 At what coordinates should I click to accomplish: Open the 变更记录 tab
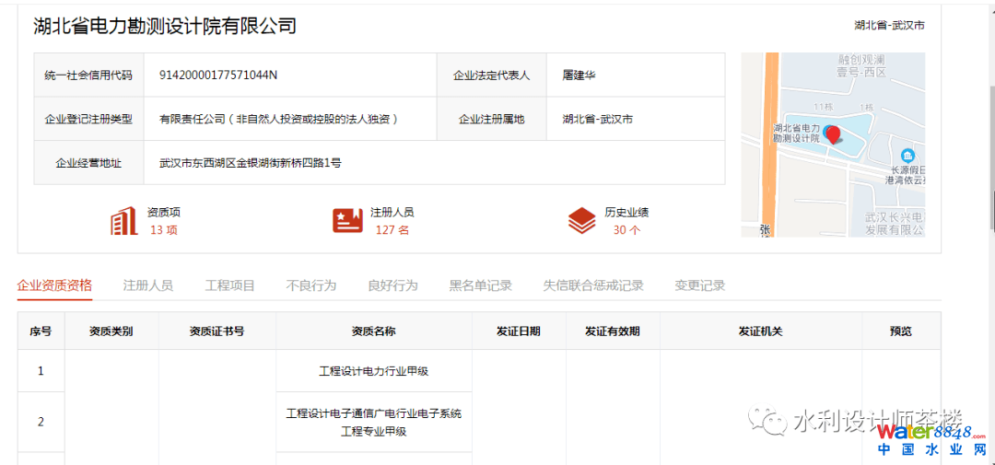point(699,285)
